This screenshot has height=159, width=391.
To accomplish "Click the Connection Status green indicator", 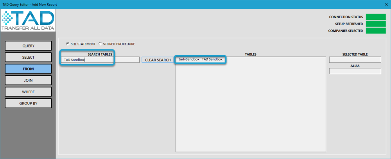I will 376,17.
